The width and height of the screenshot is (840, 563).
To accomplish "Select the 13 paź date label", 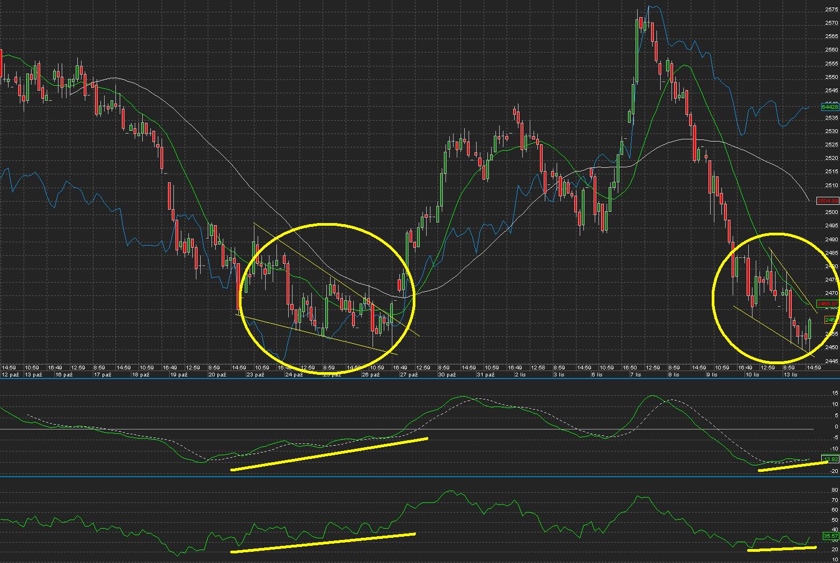I will coord(33,374).
